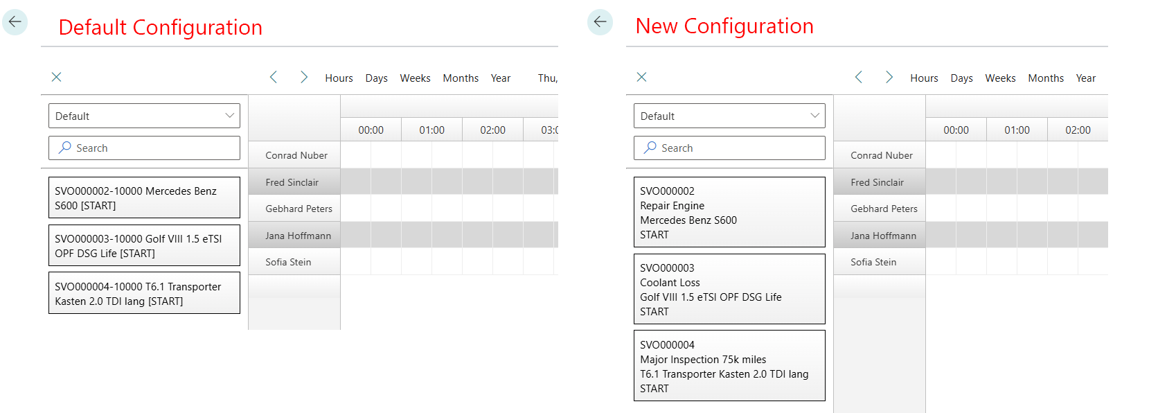The height and width of the screenshot is (413, 1158).
Task: Select SVO000003 Coolant Loss card
Action: [x=729, y=289]
